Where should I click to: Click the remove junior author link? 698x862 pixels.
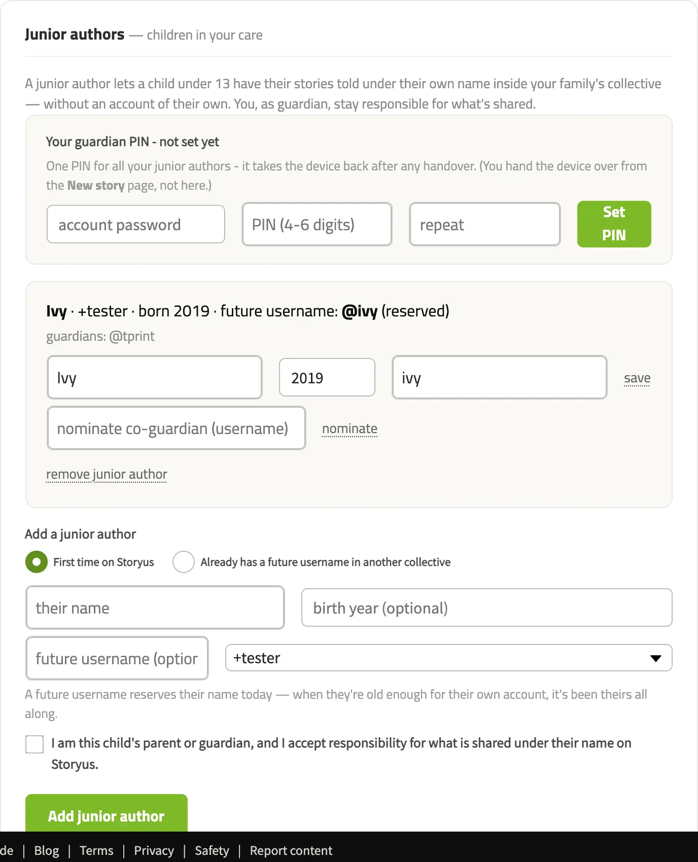coord(107,474)
